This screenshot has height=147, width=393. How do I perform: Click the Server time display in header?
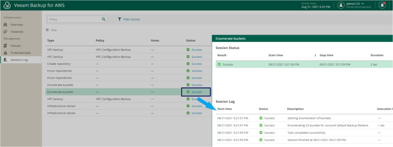pyautogui.click(x=316, y=5)
